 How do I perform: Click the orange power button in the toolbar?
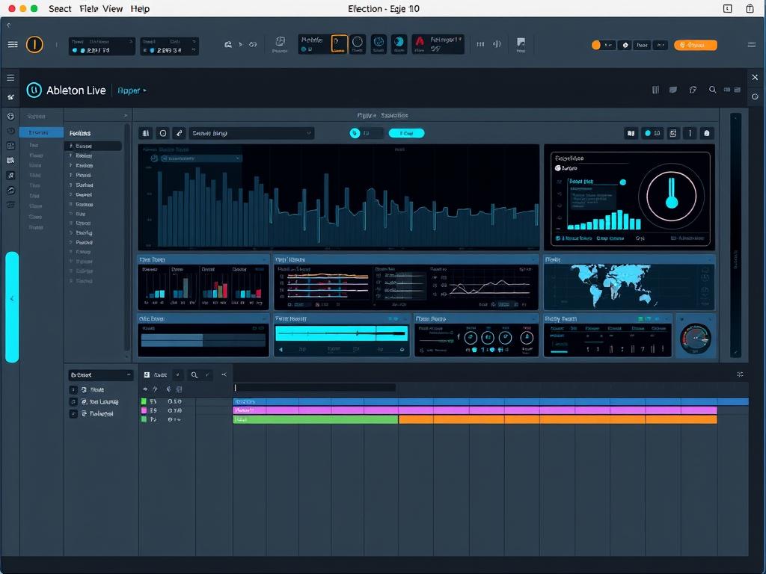pos(35,44)
